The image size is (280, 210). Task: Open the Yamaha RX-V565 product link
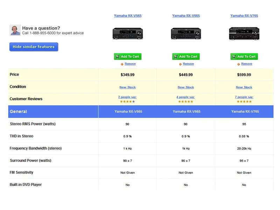point(127,15)
